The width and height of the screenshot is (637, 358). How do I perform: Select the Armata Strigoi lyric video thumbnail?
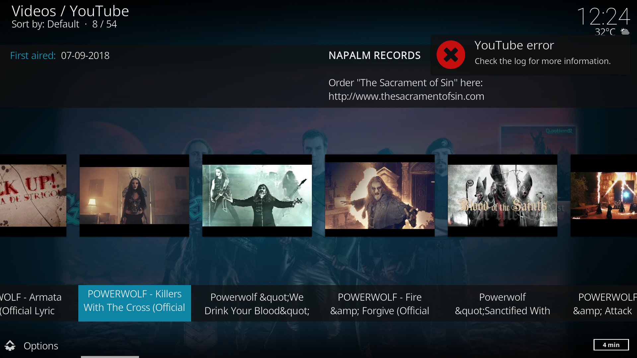click(x=33, y=195)
